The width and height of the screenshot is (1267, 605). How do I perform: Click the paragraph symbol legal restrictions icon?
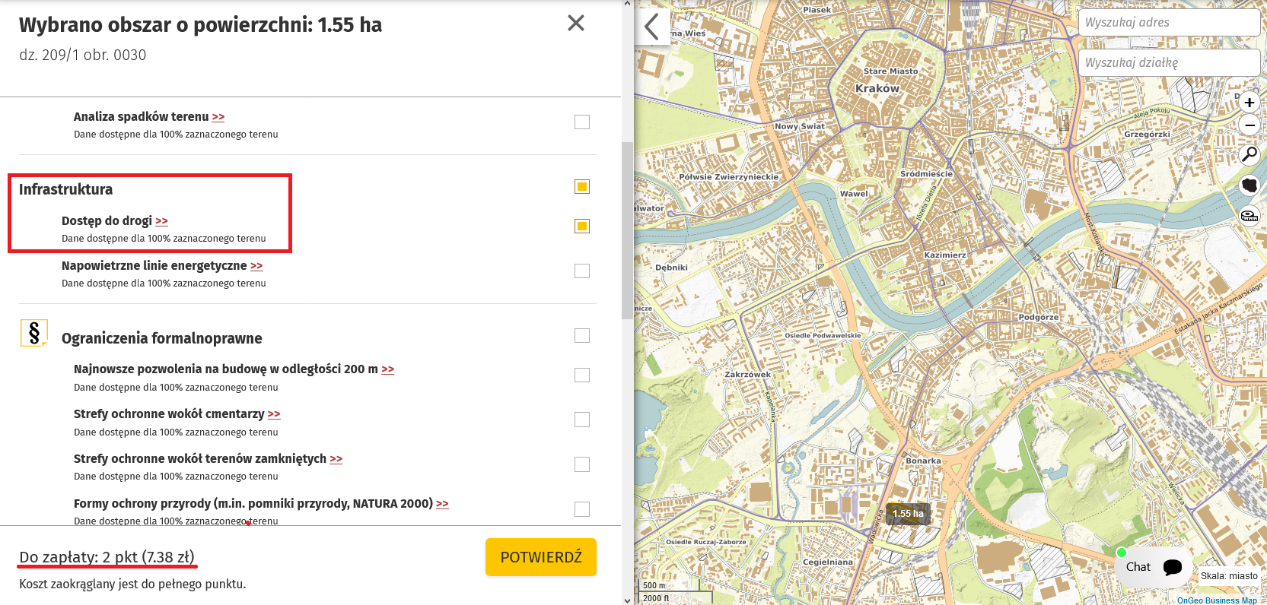34,334
